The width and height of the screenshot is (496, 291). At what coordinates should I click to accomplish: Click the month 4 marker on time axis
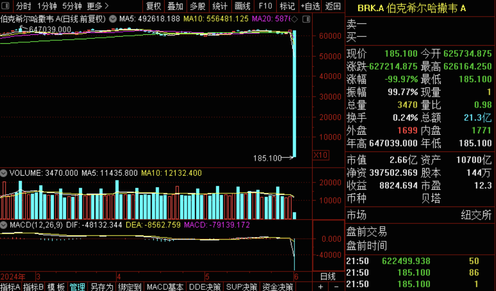tap(119, 277)
